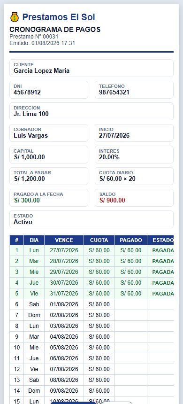Select the due date 29/07/2026

64,272
